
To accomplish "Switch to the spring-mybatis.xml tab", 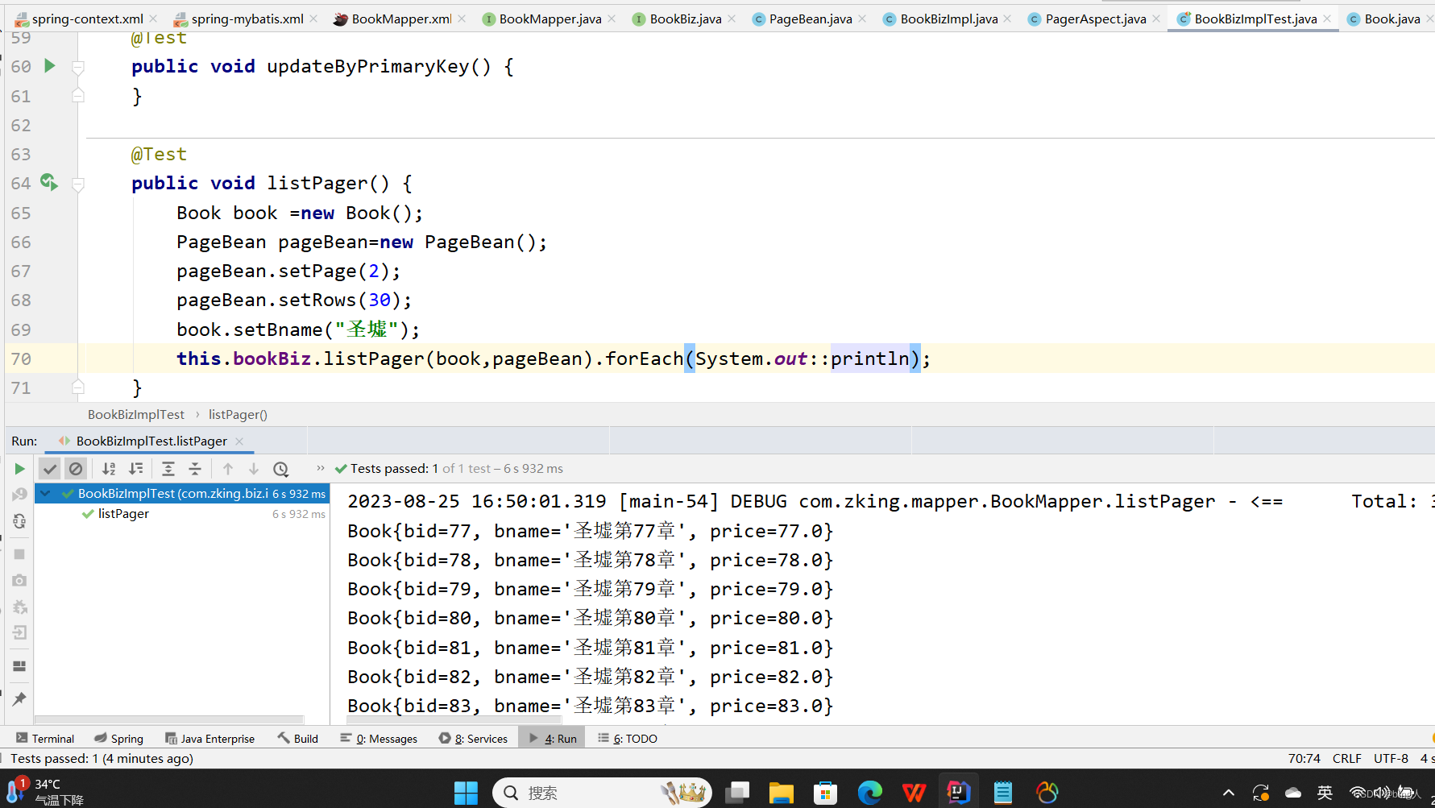I will click(x=246, y=19).
